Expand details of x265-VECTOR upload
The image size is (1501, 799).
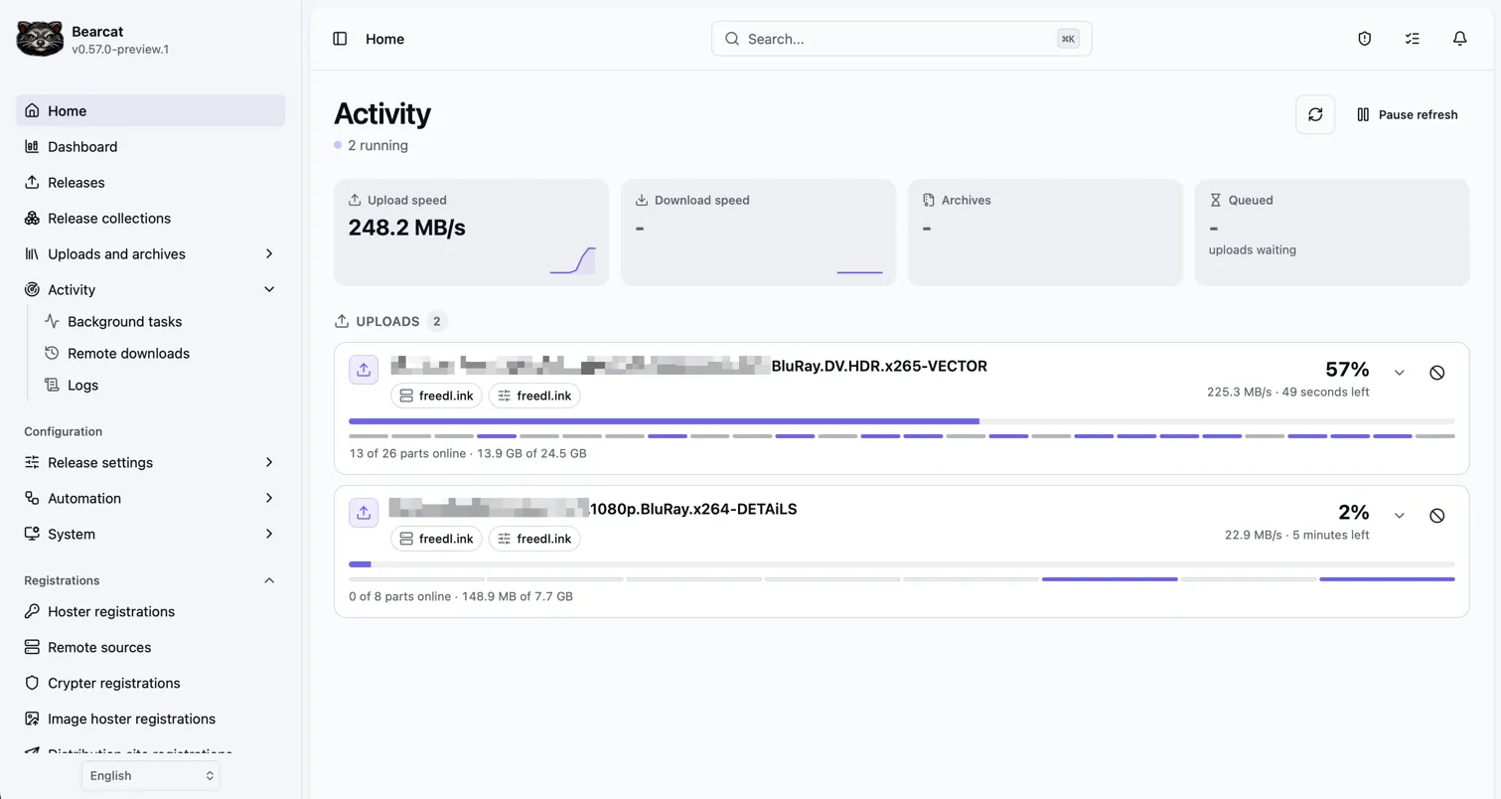point(1399,373)
